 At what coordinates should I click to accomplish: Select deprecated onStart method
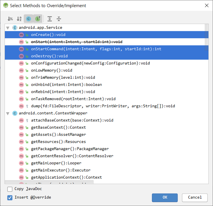tap(107, 42)
